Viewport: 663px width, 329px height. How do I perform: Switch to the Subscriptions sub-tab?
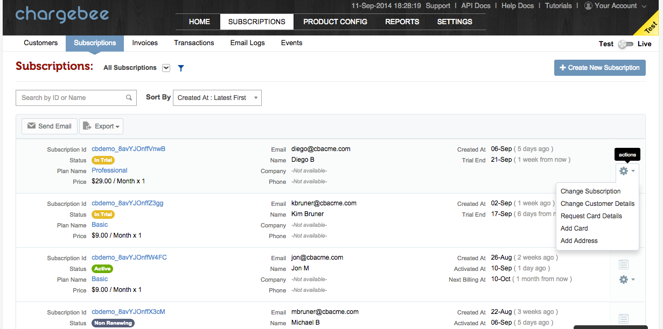tap(95, 43)
